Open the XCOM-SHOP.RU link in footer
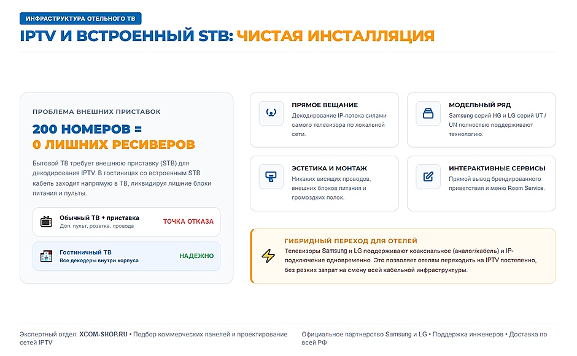 [103, 335]
